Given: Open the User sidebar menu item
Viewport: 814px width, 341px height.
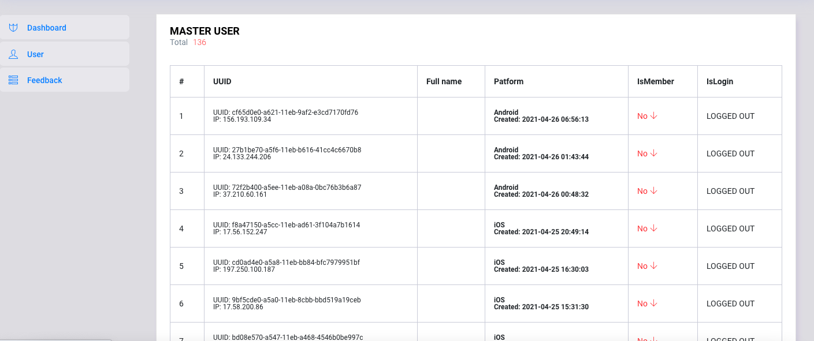Looking at the screenshot, I should point(64,54).
